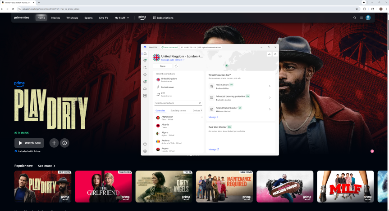Expand Advanced browsing protection chevron

(x=270, y=97)
